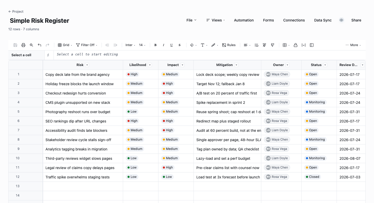Open the File menu
374x203 pixels.
[x=191, y=20]
